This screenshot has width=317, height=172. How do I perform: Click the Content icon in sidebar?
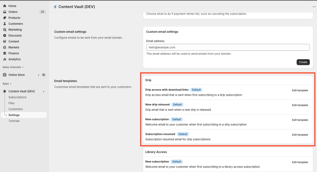(5, 41)
